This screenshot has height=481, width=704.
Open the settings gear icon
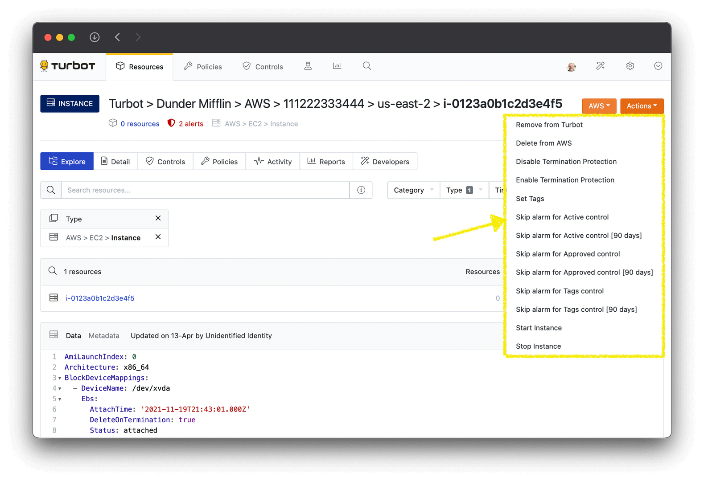[630, 66]
